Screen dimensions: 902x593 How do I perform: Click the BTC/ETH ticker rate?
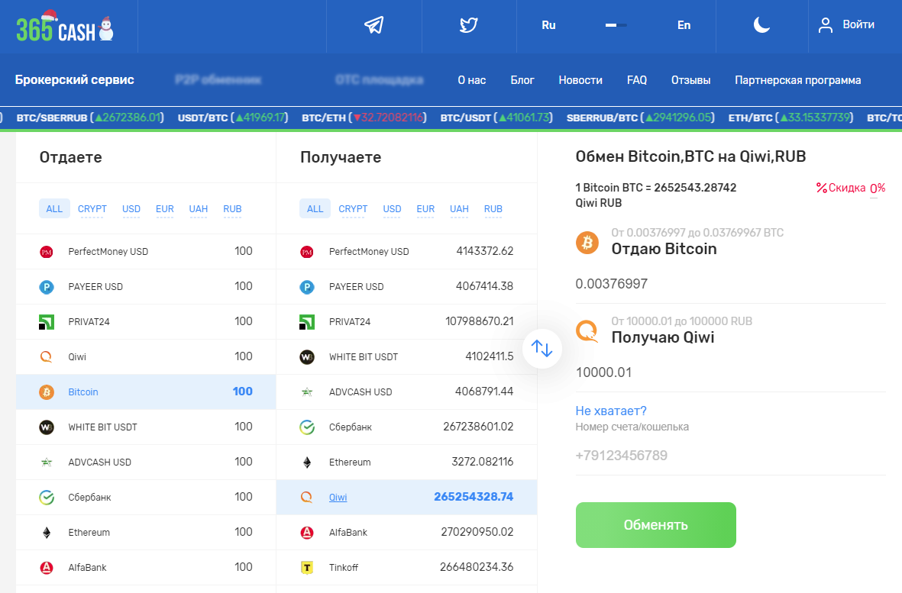364,118
